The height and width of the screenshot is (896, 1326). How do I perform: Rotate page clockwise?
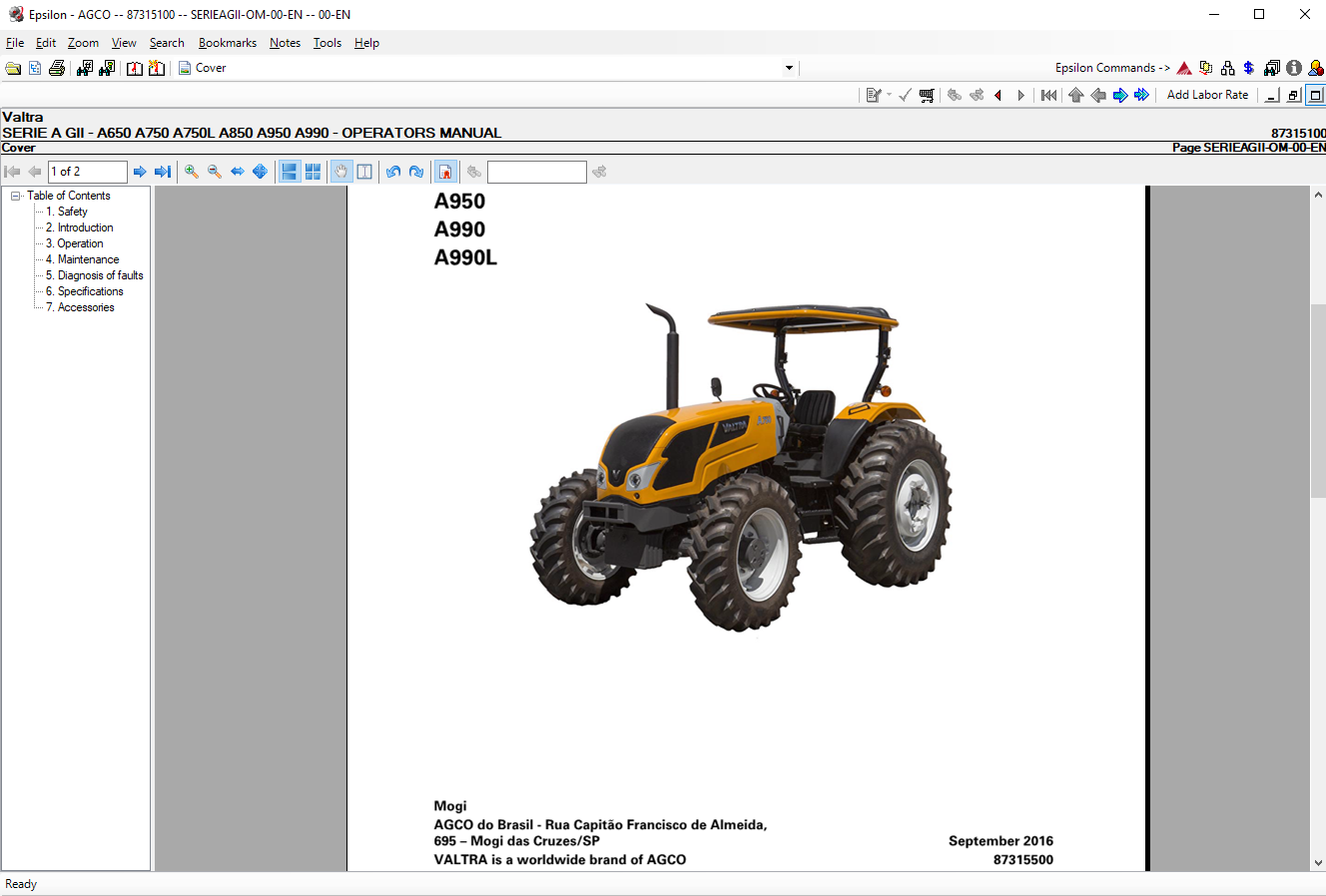click(x=416, y=172)
